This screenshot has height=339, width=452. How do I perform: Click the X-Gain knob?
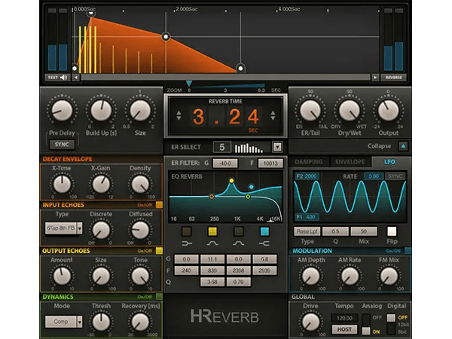tap(101, 185)
